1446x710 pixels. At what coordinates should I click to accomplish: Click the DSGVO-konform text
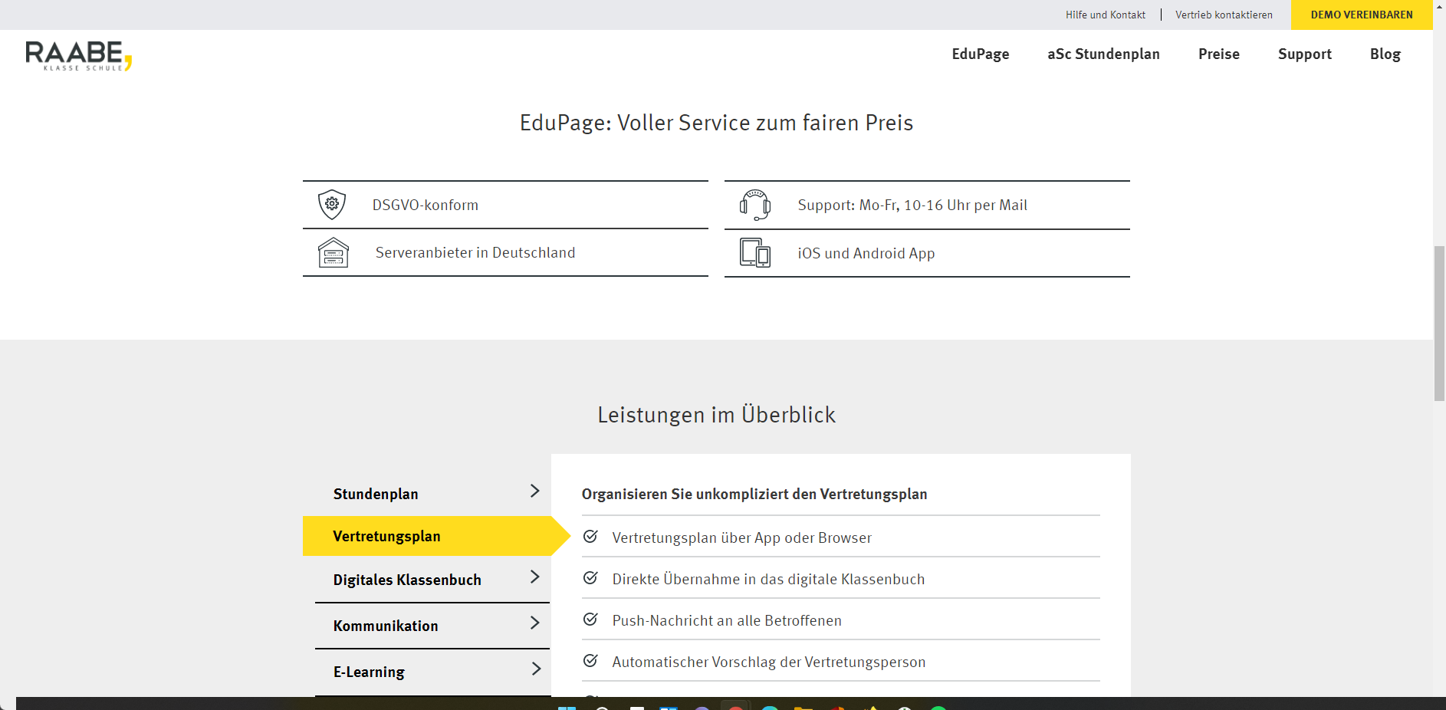pos(426,205)
